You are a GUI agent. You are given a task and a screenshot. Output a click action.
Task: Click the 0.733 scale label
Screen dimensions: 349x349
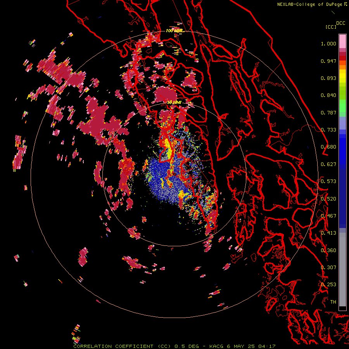pos(328,130)
